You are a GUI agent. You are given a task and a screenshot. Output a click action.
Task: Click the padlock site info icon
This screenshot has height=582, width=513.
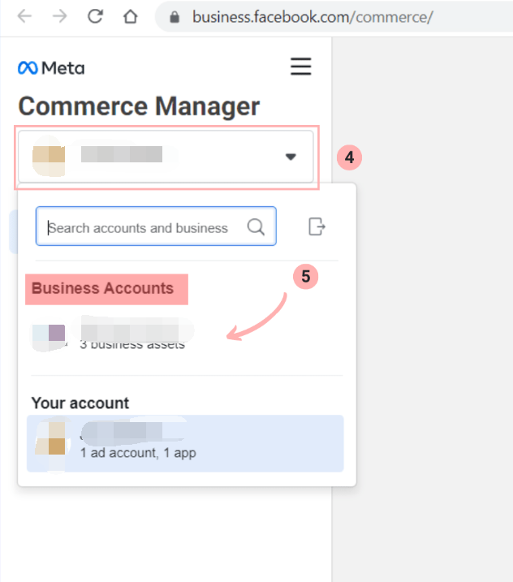click(x=175, y=17)
